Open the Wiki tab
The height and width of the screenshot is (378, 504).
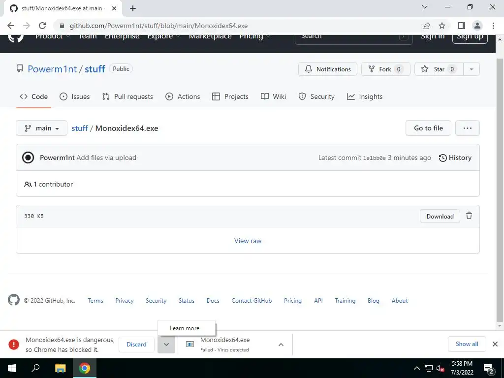273,97
